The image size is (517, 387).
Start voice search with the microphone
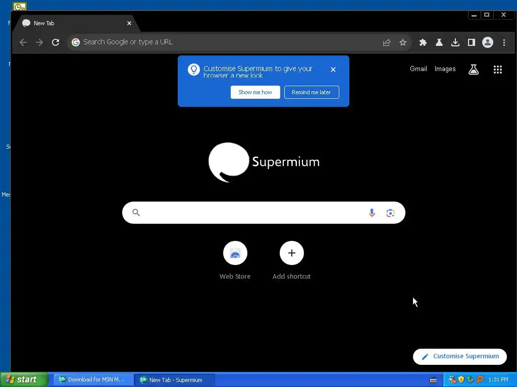(x=372, y=213)
